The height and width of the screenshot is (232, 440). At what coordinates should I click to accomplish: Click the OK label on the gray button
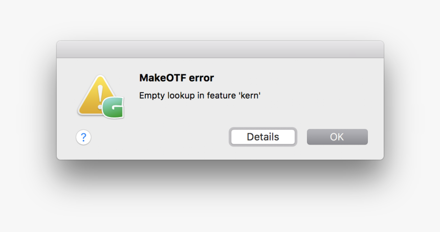click(337, 137)
